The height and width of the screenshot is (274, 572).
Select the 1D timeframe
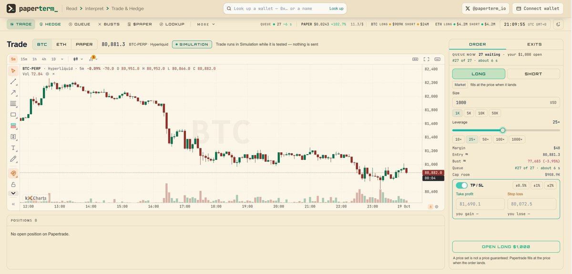click(53, 59)
